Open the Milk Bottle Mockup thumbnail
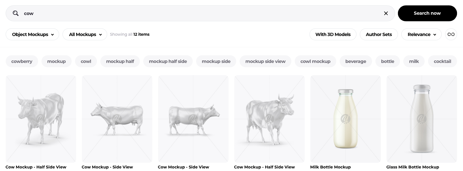Viewport: 463px width, 171px height. (x=346, y=119)
